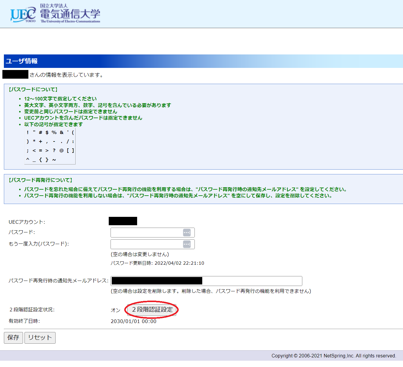403x367 pixels.
Task: Click the UECアカウント label
Action: pyautogui.click(x=27, y=222)
